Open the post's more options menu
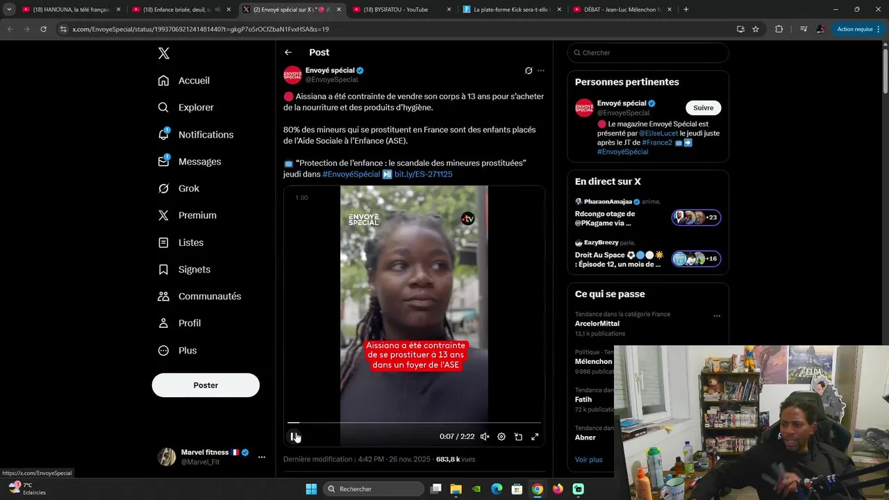Viewport: 889px width, 500px height. pos(541,71)
